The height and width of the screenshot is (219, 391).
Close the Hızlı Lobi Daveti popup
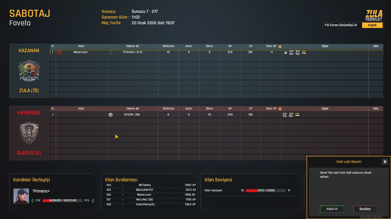[x=385, y=162]
